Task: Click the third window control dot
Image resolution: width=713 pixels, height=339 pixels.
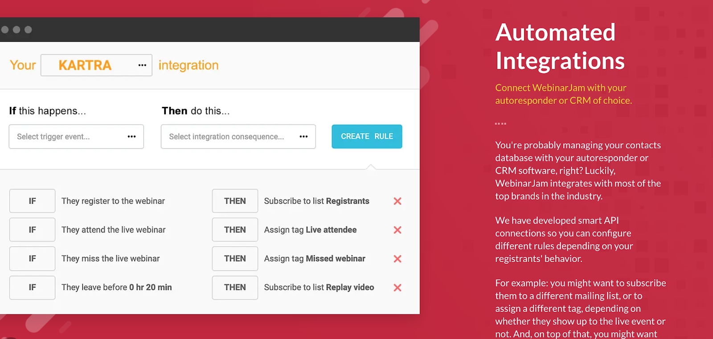Action: 28,29
